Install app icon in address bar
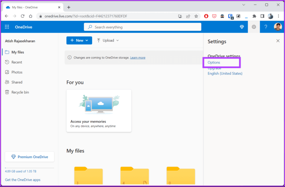Viewport: 285px width, 187px height. point(180,16)
